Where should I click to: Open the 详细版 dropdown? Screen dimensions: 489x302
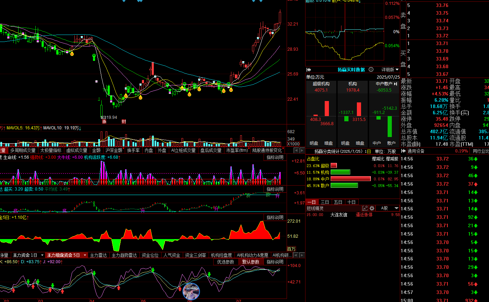tap(390, 70)
